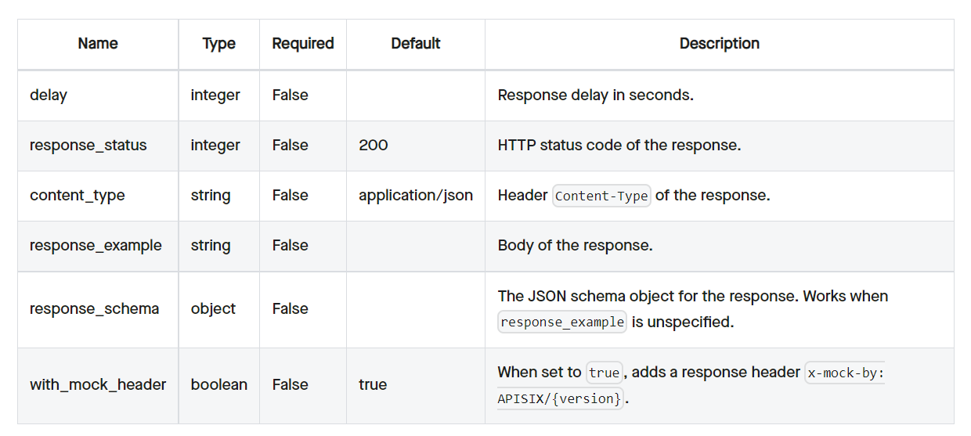This screenshot has width=971, height=436.
Task: Select the delay attribute name
Action: tap(49, 95)
